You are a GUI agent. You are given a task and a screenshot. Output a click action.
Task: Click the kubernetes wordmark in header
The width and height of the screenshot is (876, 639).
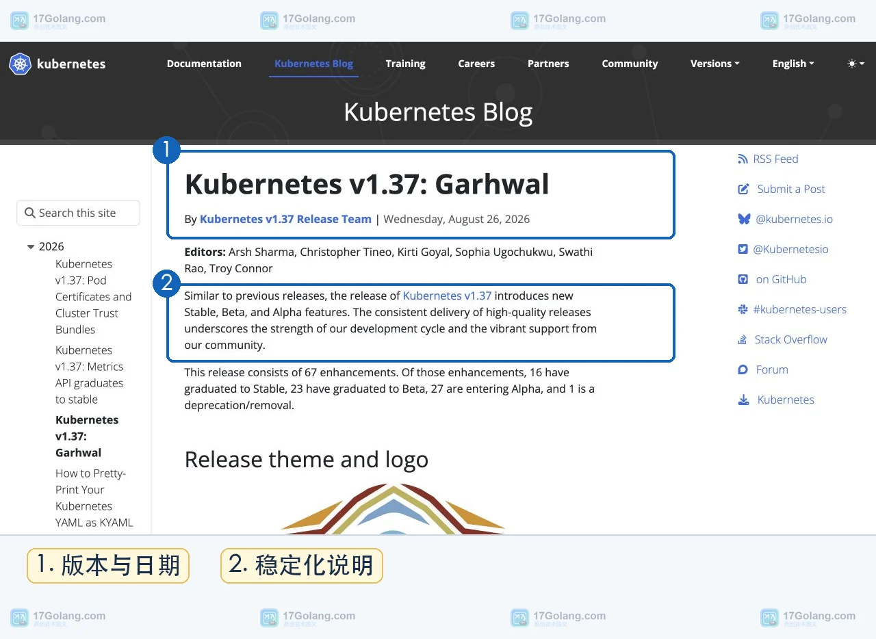[71, 64]
